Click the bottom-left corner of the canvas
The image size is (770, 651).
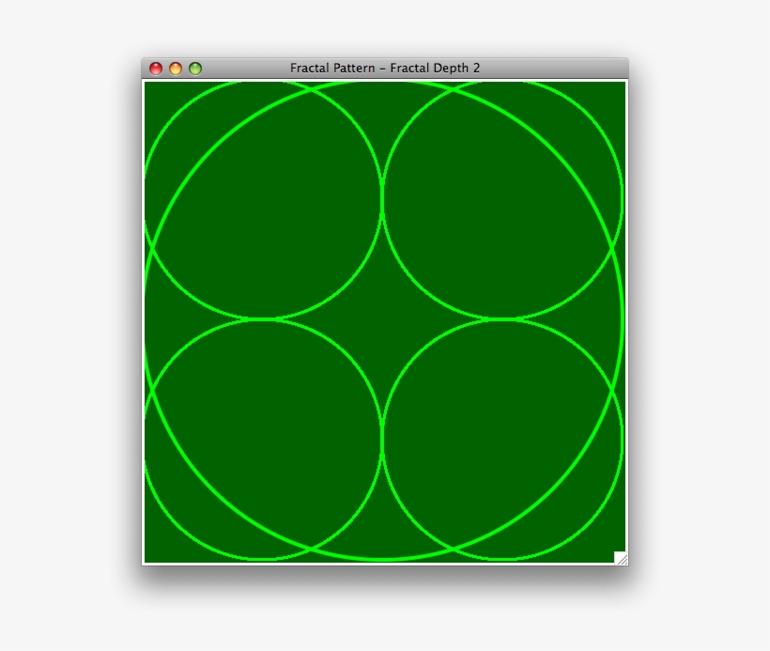coord(148,562)
